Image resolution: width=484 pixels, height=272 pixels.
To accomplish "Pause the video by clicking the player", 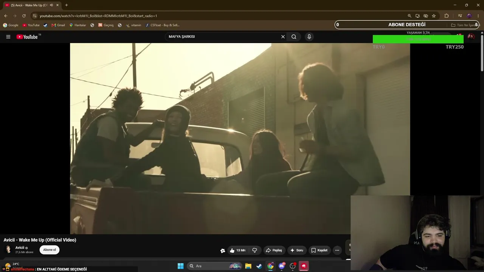I will 240,138.
